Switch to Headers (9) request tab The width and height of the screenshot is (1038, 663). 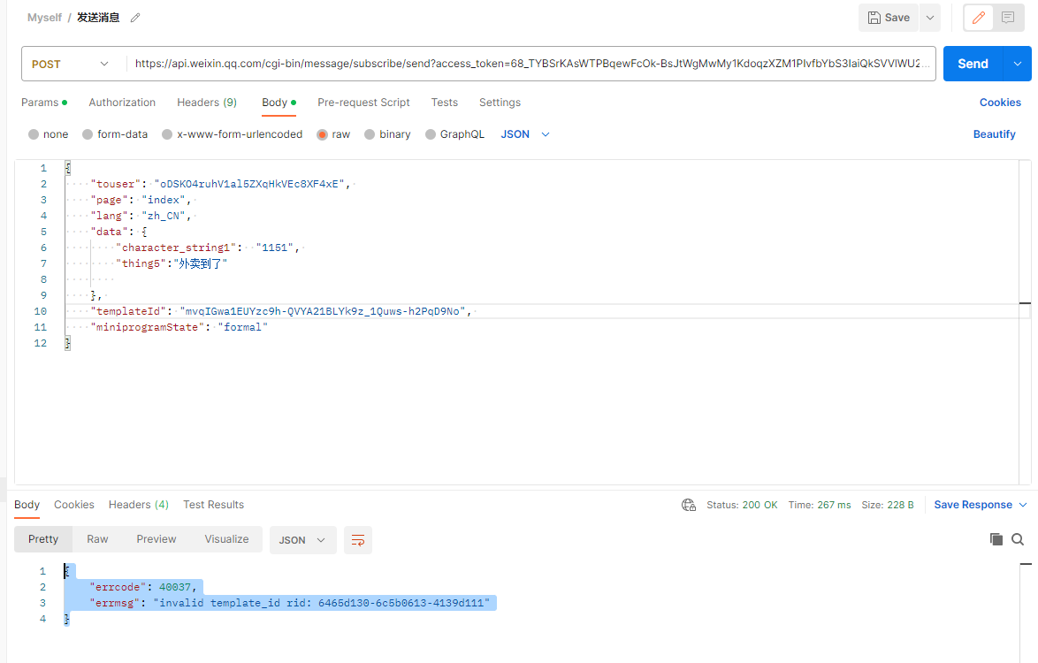tap(207, 103)
